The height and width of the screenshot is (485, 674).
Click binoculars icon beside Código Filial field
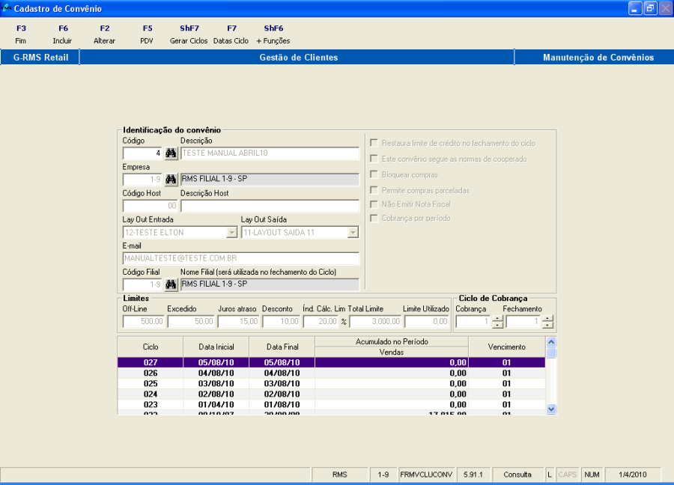[171, 284]
